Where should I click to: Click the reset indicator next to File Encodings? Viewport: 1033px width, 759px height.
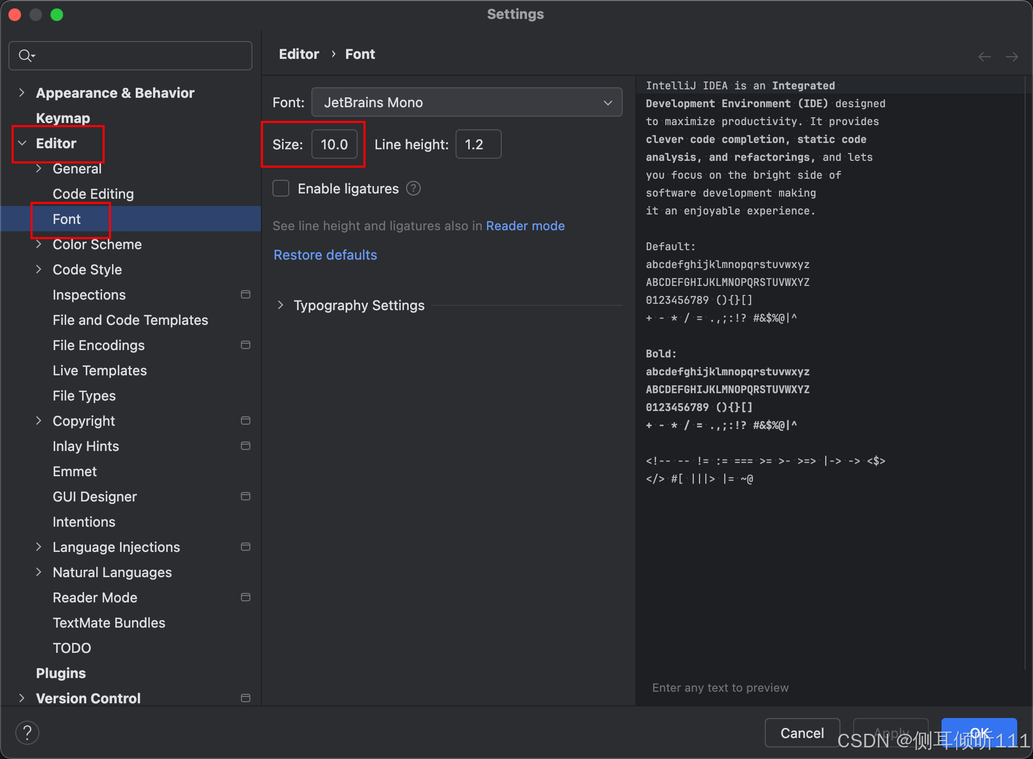pos(245,345)
